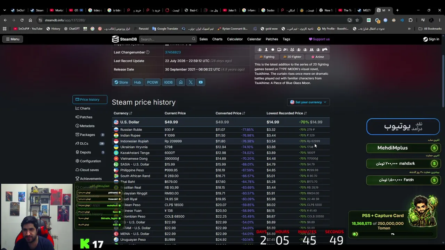Open the Packages sidebar tab
445x250 pixels.
coord(90,135)
